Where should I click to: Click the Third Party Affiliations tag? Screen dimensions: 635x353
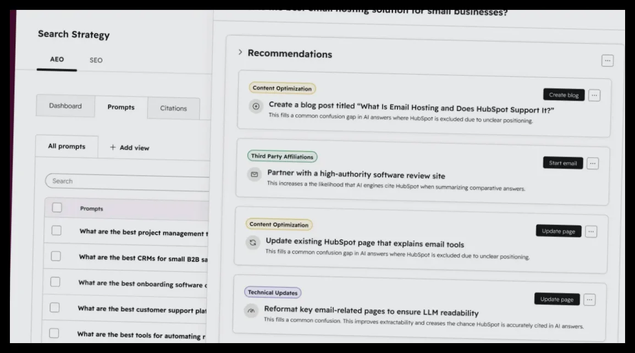[x=282, y=156]
